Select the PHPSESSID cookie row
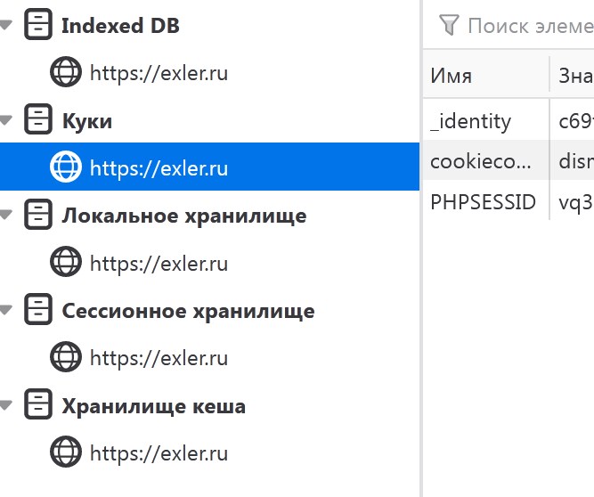The width and height of the screenshot is (594, 497). [484, 202]
